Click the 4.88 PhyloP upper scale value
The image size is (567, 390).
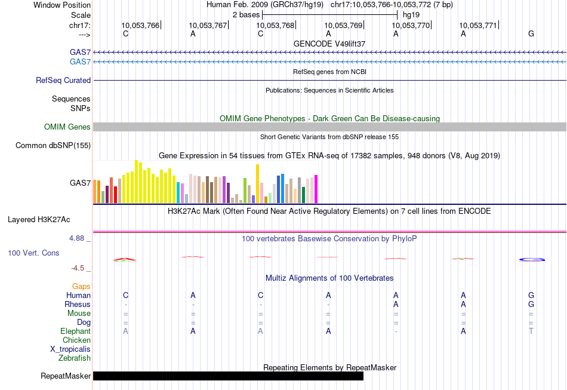[76, 238]
